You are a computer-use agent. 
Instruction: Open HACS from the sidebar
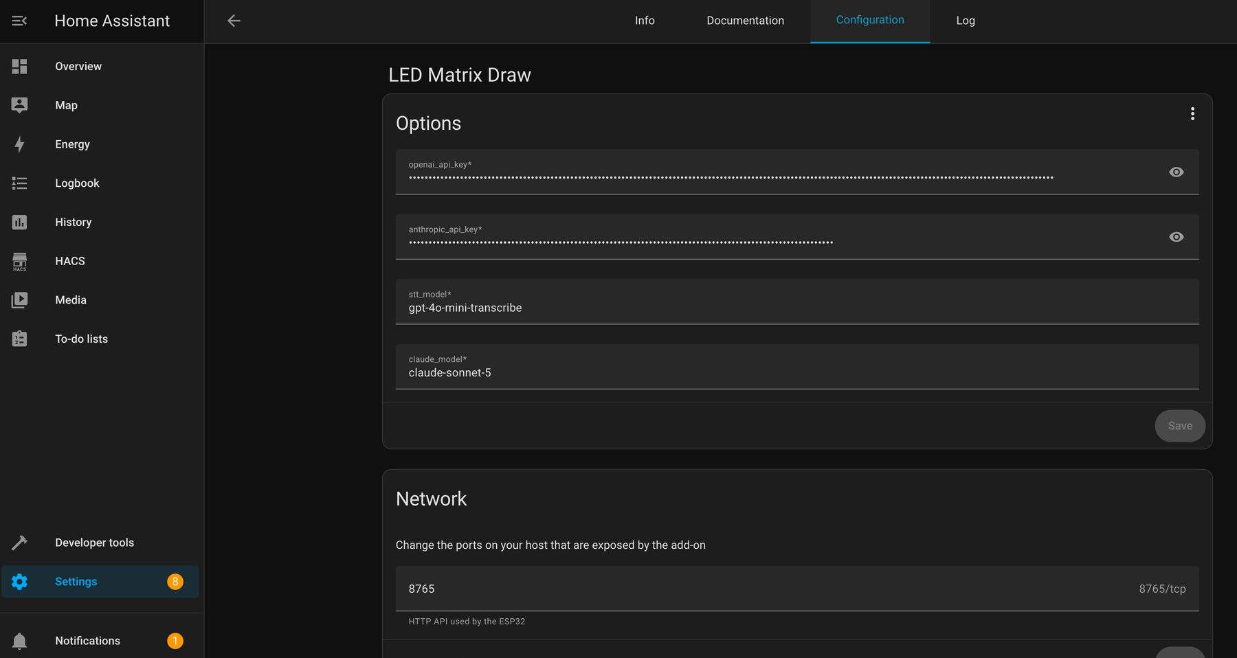[x=100, y=261]
